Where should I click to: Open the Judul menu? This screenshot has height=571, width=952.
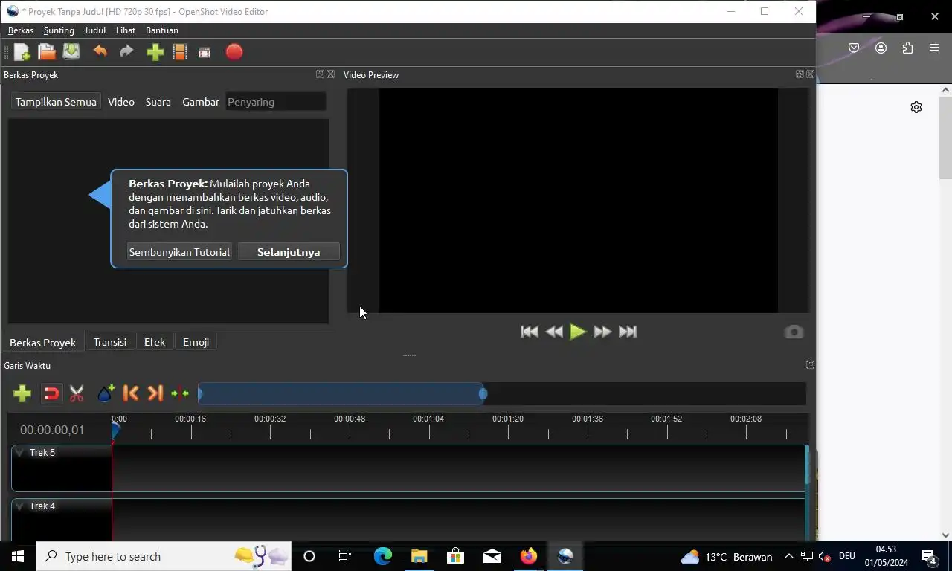point(95,30)
